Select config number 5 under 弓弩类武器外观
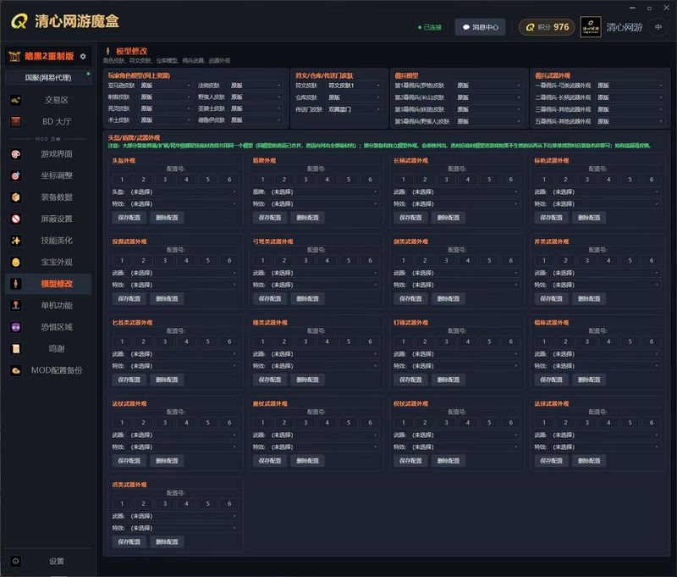Screen dimensions: 677x577 [x=349, y=261]
